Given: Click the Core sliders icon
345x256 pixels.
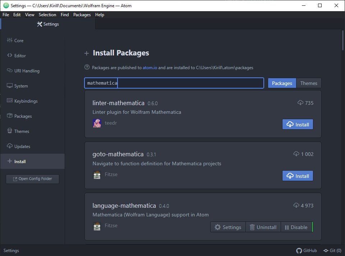Looking at the screenshot, I should (x=10, y=40).
